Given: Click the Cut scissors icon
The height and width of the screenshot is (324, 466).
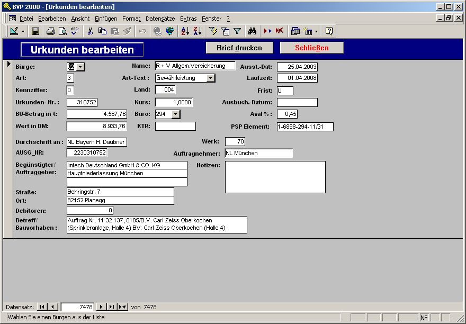Looking at the screenshot, I should pyautogui.click(x=91, y=31).
